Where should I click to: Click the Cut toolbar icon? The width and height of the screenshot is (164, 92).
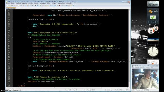24,6
